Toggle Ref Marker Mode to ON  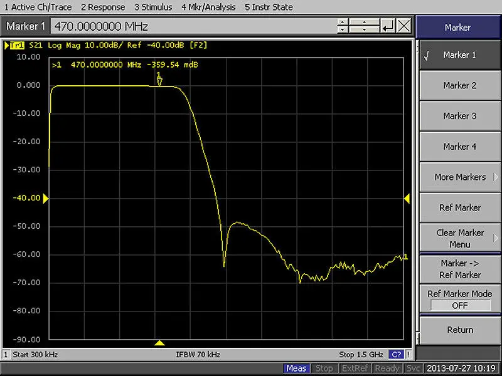[x=459, y=300]
